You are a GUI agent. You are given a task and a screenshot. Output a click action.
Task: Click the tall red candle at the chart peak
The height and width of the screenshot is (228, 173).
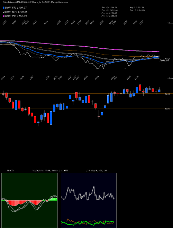[140, 87]
